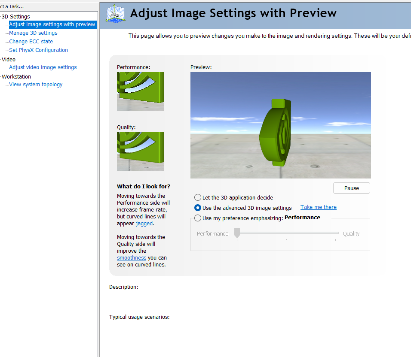The width and height of the screenshot is (411, 357).
Task: Choose 'Use the advanced 3D image settings'
Action: pyautogui.click(x=198, y=208)
